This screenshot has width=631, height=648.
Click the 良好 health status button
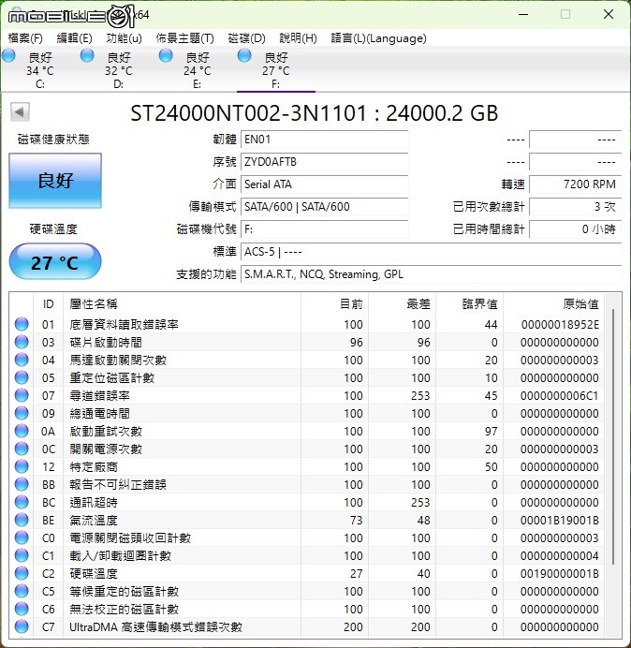[55, 181]
